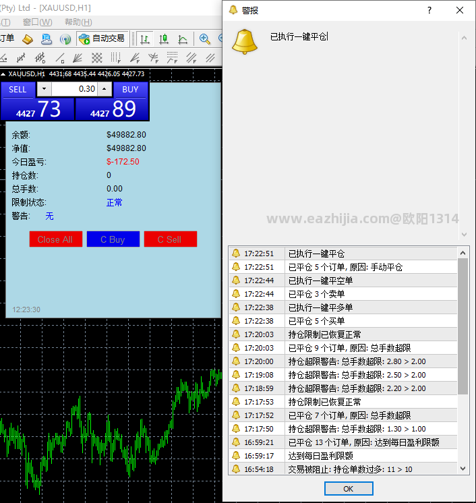
Task: Select alert row 总手数超限: 2.80 > 2.00
Action: [343, 361]
